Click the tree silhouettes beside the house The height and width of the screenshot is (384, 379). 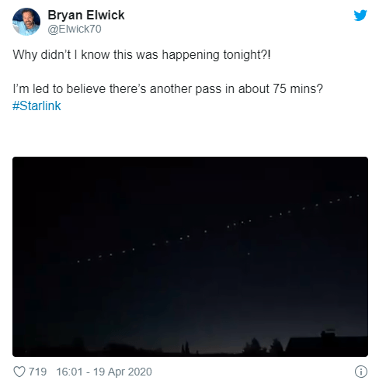pyautogui.click(x=263, y=347)
